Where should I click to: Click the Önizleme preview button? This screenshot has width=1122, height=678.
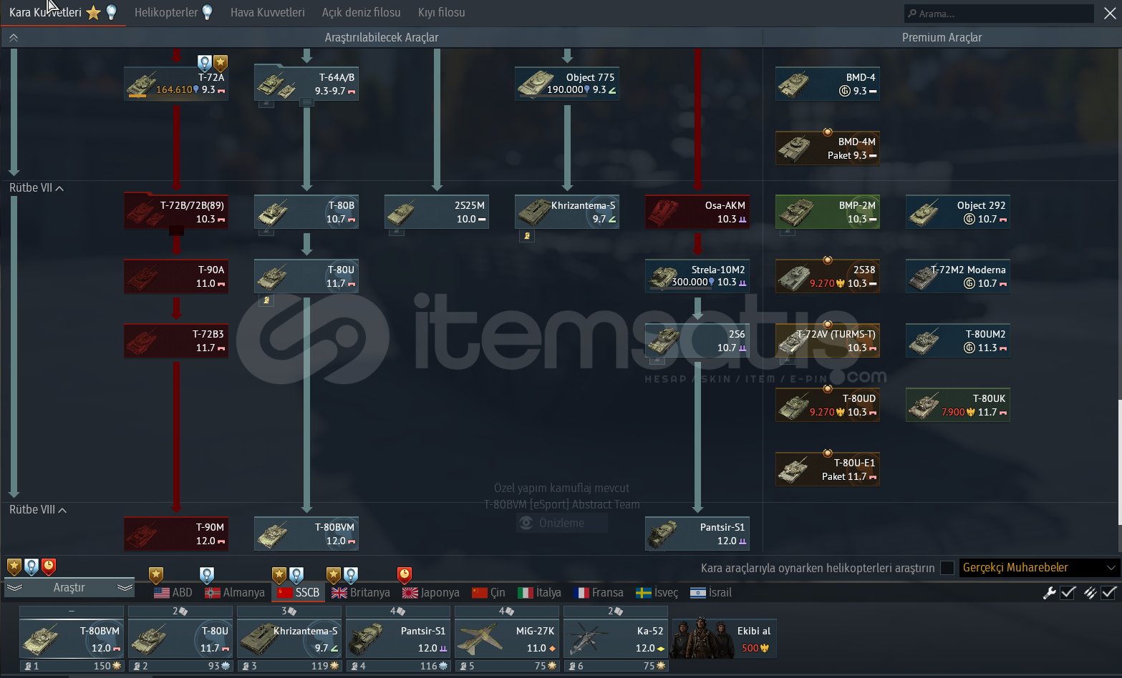562,523
